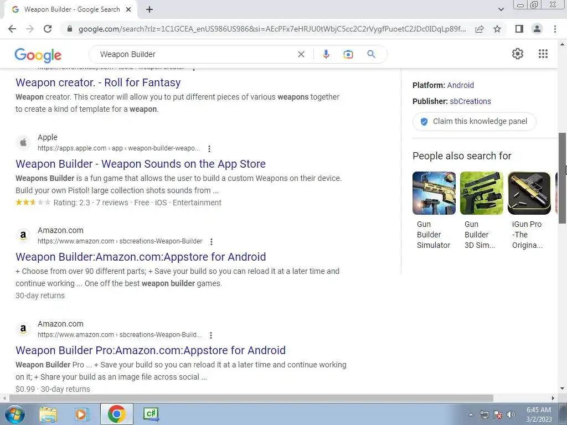
Task: Open the browser side panel
Action: tap(519, 29)
